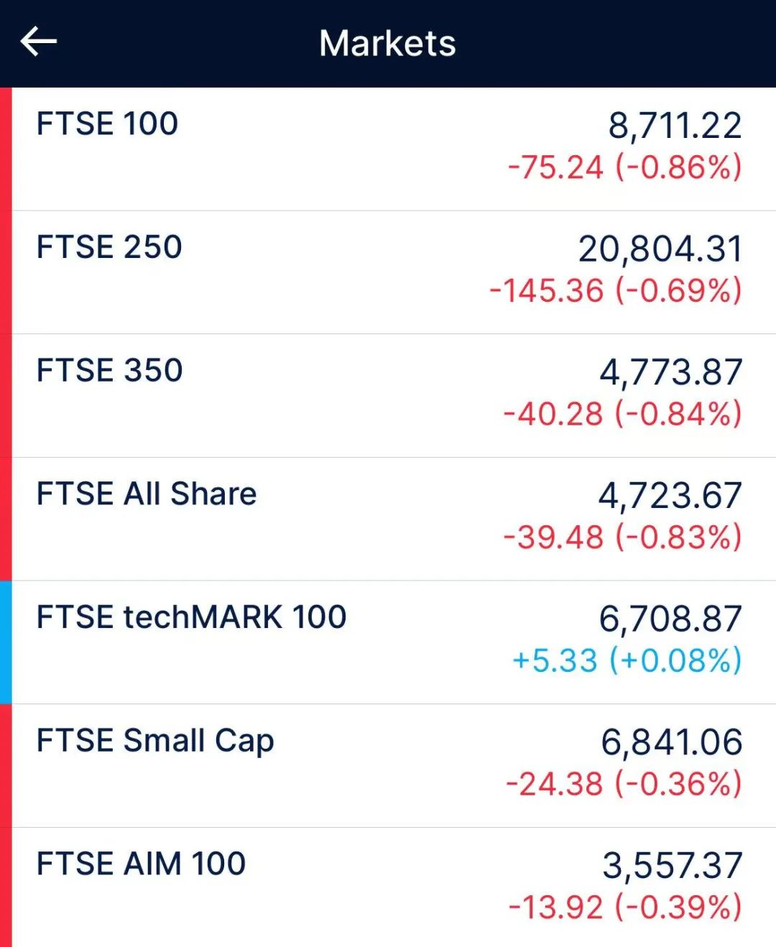Select the FTSE techMARK 100 row
This screenshot has width=776, height=947.
coord(388,642)
